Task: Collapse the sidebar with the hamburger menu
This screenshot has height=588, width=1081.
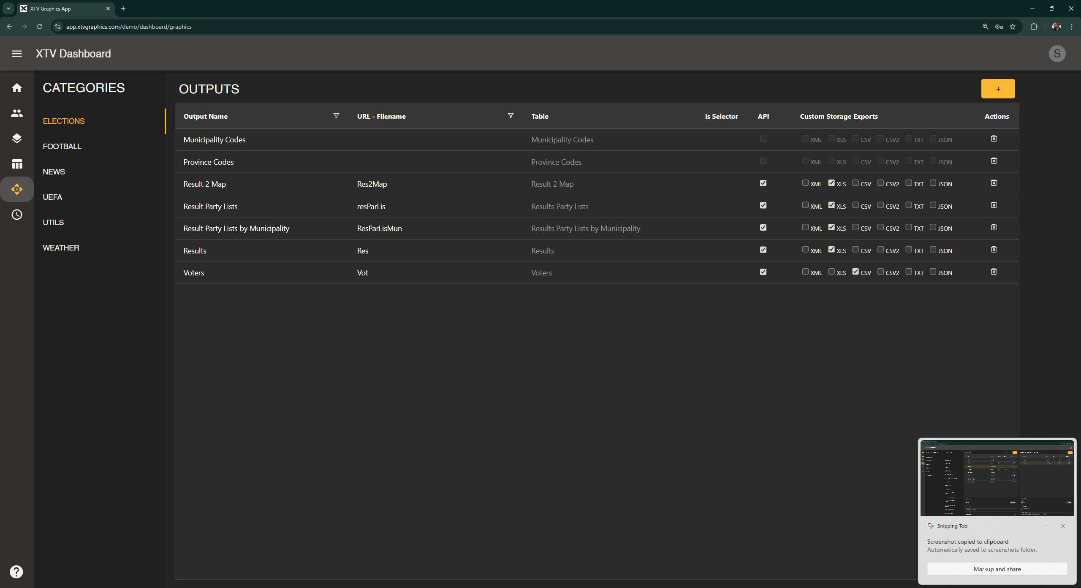Action: click(x=17, y=54)
